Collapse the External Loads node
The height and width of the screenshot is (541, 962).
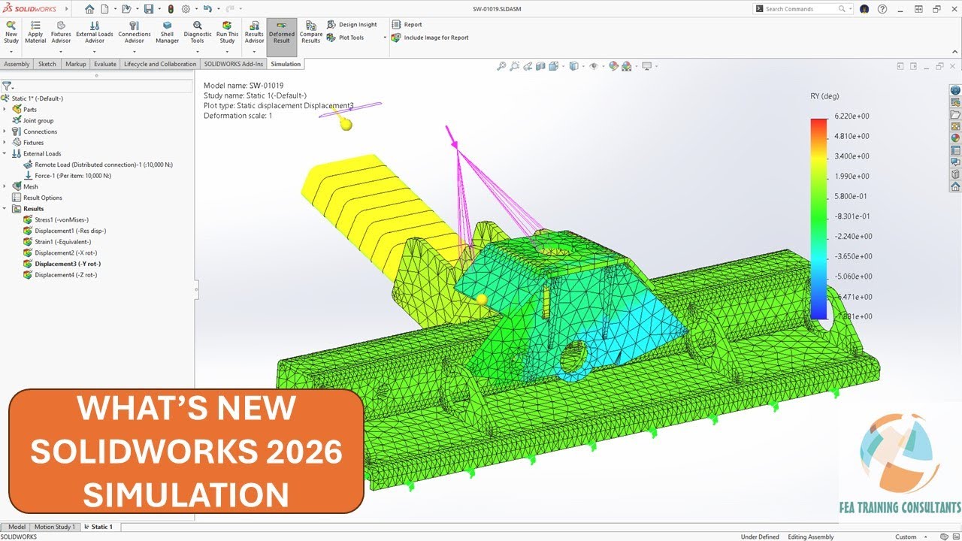click(5, 154)
